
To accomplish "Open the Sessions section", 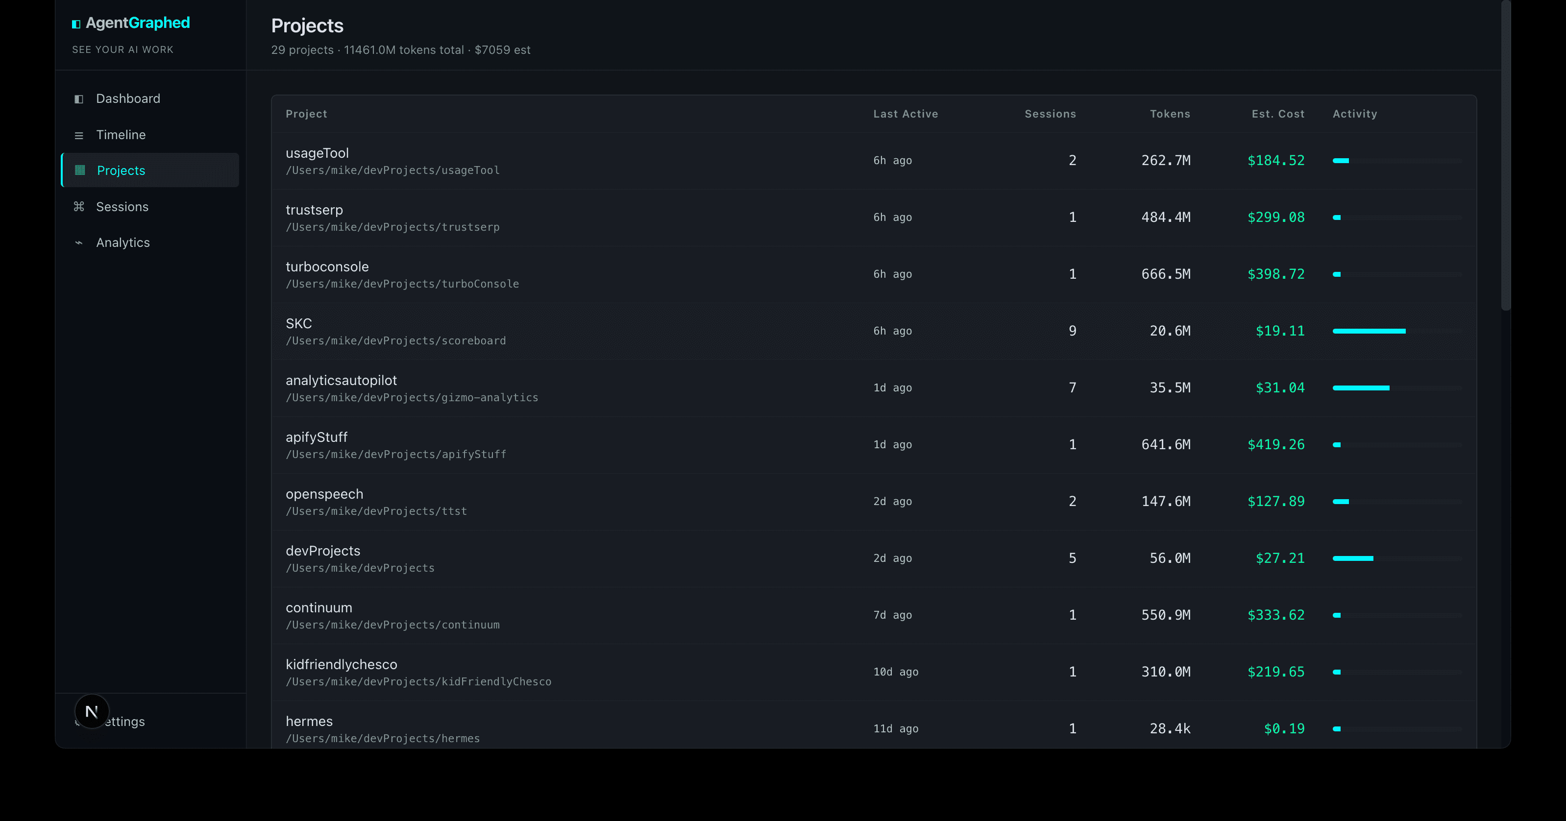I will click(x=150, y=207).
